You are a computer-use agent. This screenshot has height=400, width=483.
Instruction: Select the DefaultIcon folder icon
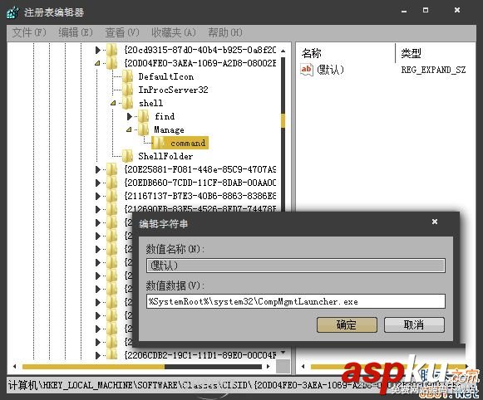[x=127, y=76]
